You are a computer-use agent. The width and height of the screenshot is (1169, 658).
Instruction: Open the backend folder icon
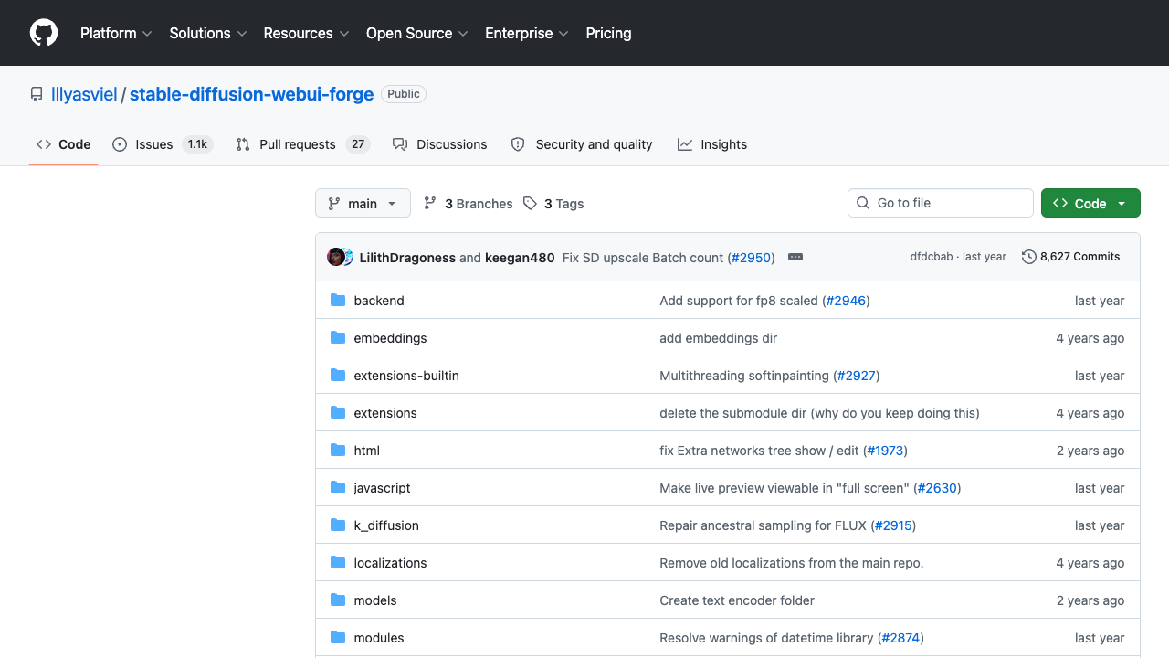pyautogui.click(x=338, y=300)
